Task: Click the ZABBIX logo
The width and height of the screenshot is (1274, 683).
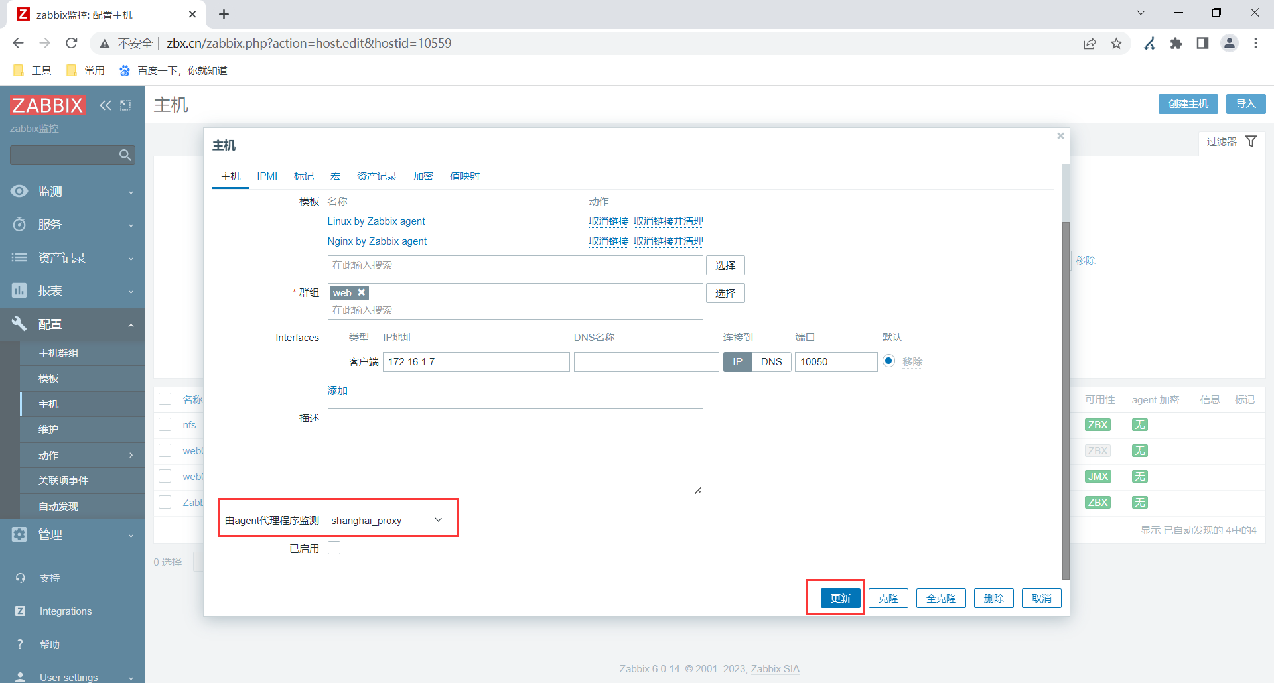Action: (48, 105)
